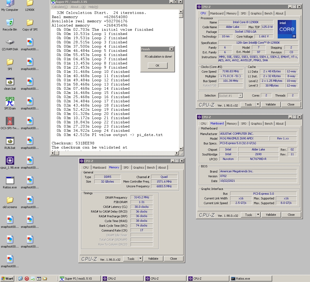Select the RUN.bat batch file icon

[10, 141]
